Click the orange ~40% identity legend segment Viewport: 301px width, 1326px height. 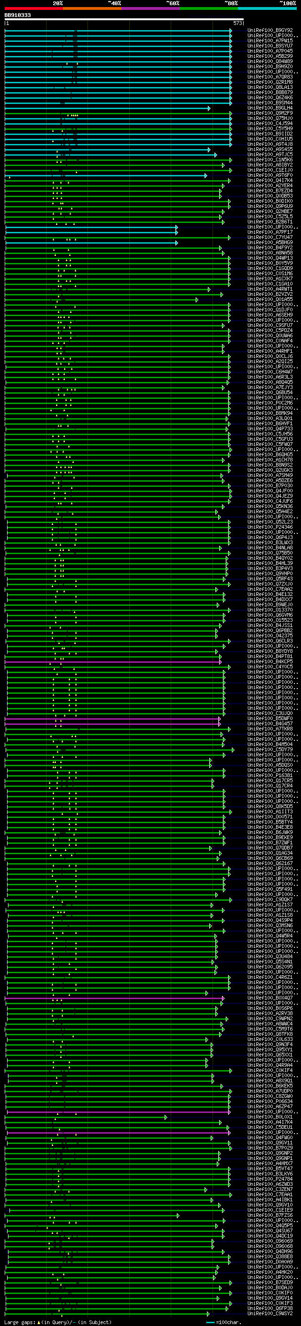(x=93, y=9)
